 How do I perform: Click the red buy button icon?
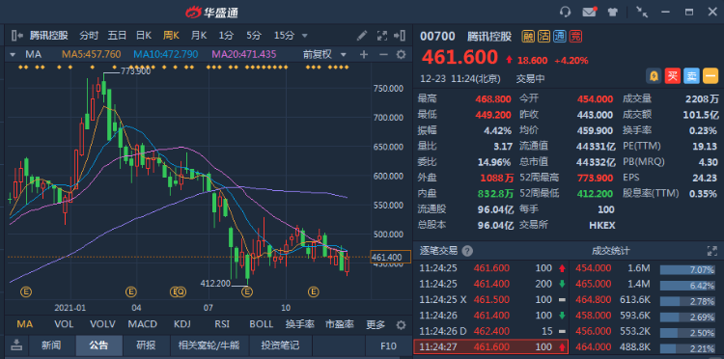click(673, 76)
